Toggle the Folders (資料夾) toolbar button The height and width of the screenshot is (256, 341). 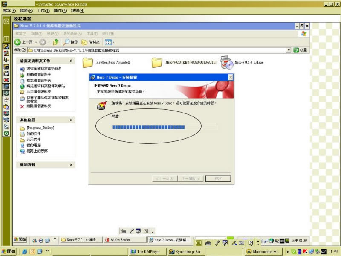(x=90, y=42)
